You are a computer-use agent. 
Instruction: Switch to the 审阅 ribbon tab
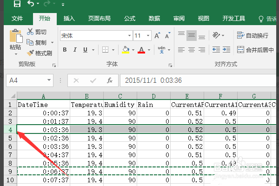pos(179,18)
